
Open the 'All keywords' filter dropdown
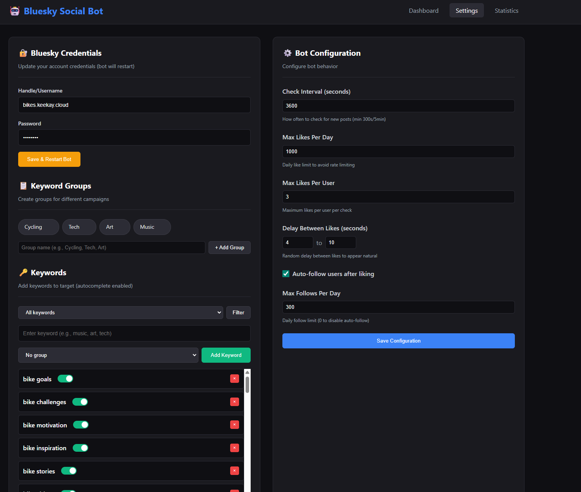click(121, 312)
